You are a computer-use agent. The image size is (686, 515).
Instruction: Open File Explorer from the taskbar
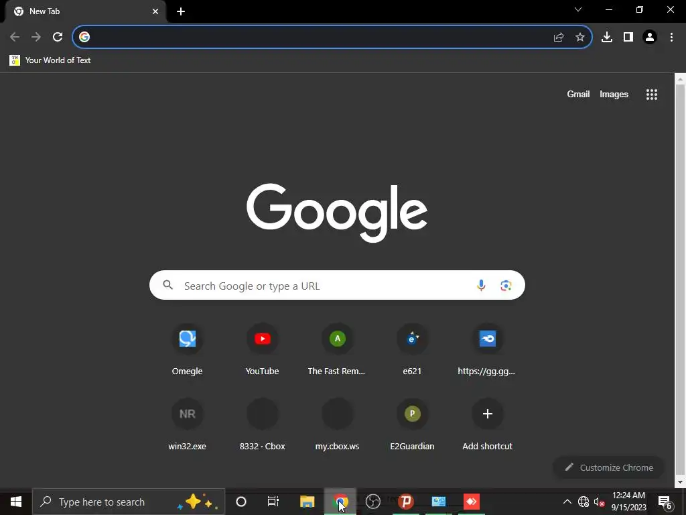307,502
